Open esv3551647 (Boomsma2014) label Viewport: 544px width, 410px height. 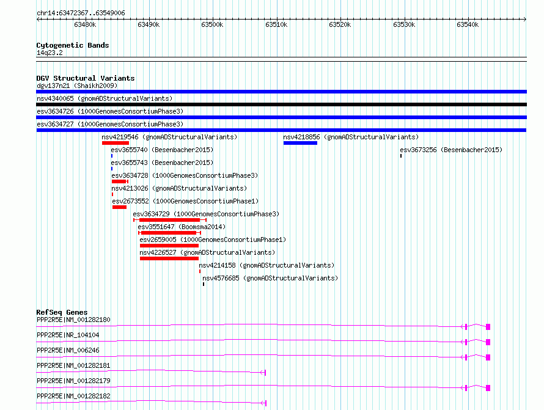click(182, 227)
